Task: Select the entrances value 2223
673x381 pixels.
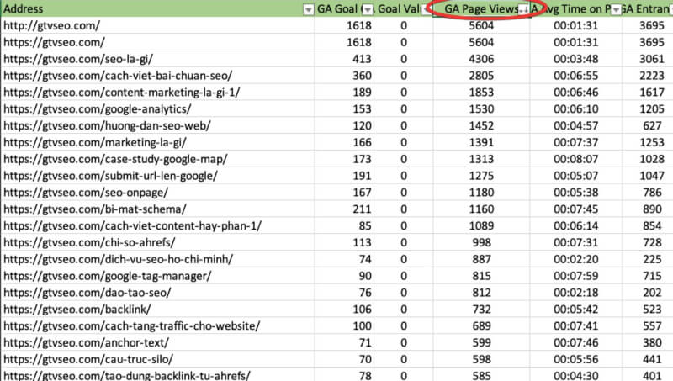Action: 648,76
